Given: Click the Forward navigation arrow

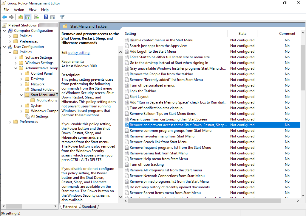Looking at the screenshot, I should pos(11,17).
